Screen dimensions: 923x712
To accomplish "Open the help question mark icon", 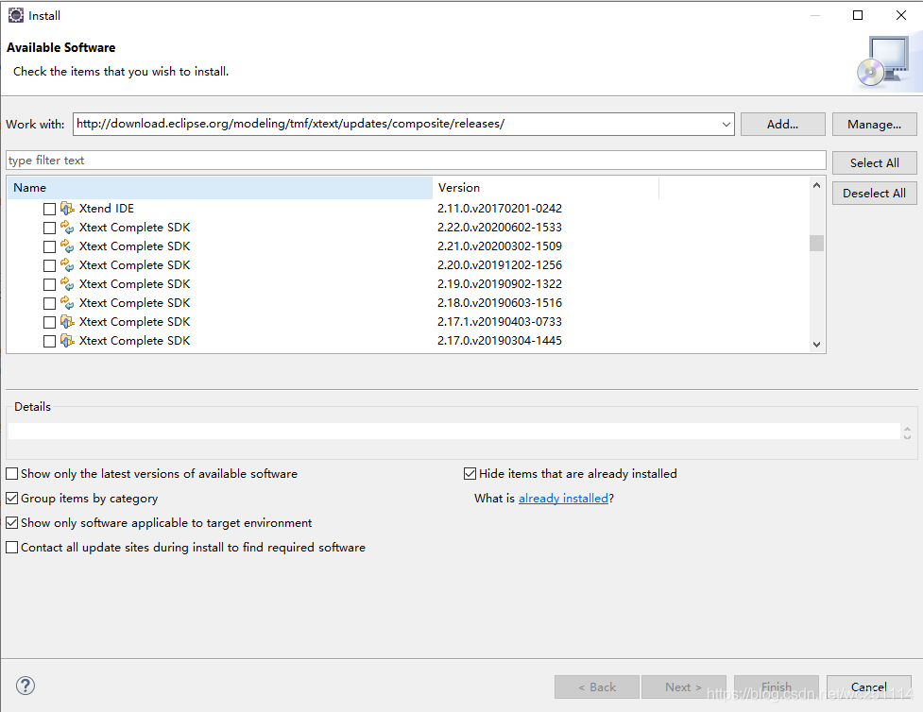I will click(26, 686).
